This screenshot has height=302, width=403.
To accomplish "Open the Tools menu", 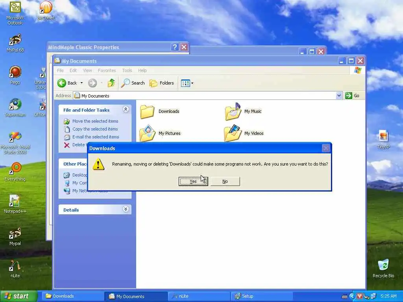I will (x=127, y=70).
